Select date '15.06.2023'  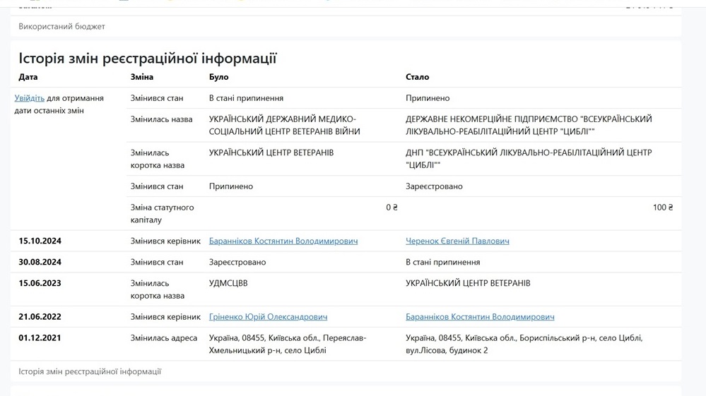pos(40,283)
